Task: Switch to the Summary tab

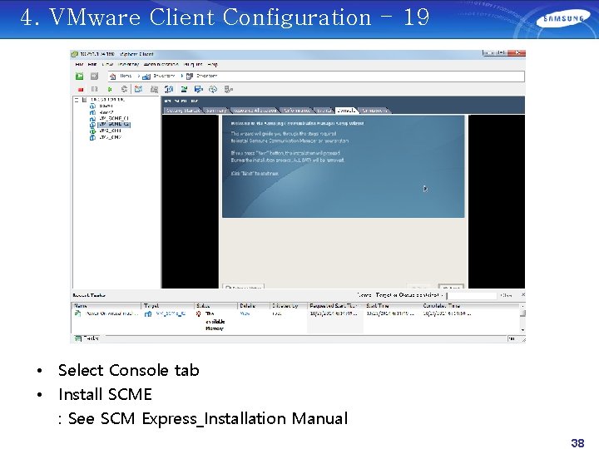Action: click(215, 111)
